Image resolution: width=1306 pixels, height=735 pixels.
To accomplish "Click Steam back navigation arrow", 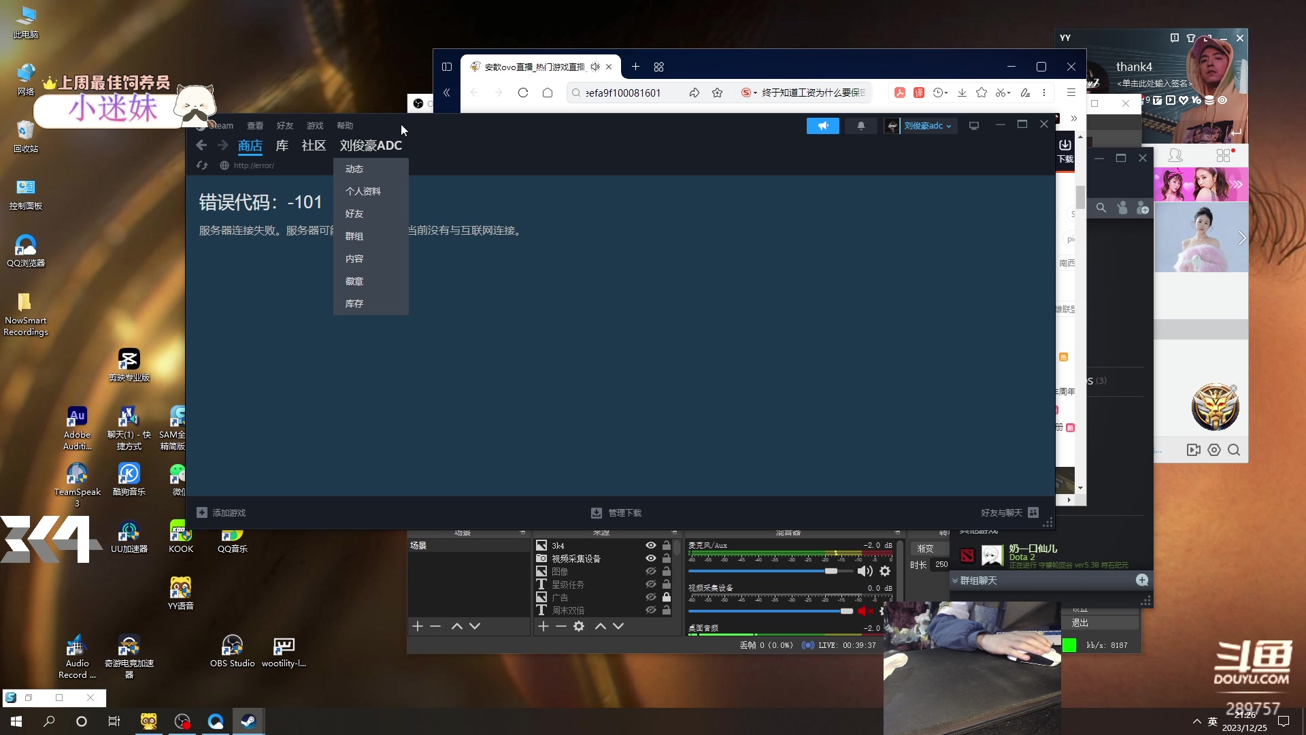I will pos(201,145).
